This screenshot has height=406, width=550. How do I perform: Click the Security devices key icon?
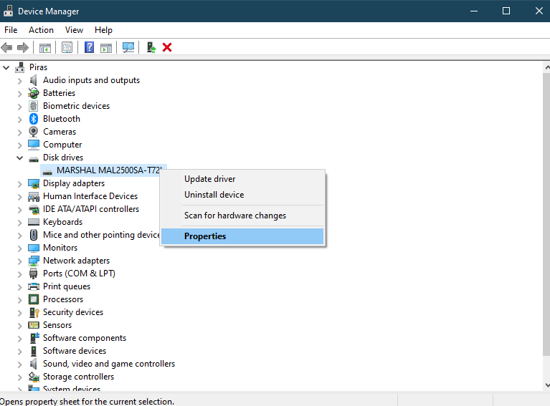pos(34,312)
